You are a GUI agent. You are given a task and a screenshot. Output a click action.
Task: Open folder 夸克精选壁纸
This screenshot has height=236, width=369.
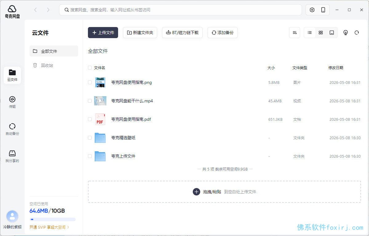tap(123, 138)
